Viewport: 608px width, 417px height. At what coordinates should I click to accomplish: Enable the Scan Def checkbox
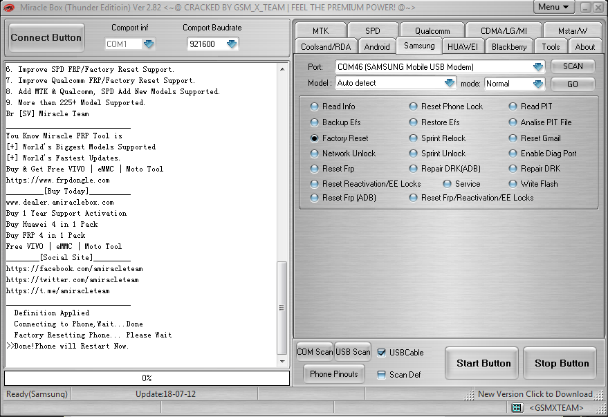[382, 375]
